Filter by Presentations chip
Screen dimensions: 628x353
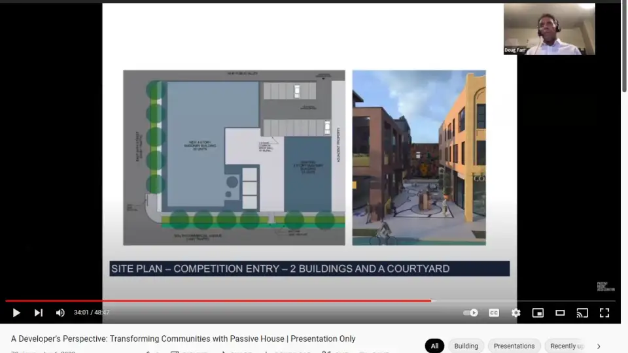coord(514,346)
